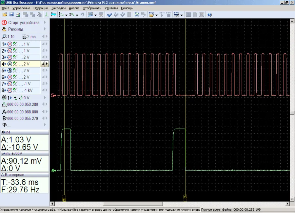The image size is (295, 213).
Task: Open the horizontal scale icon's dropdown arrow
Action: 77,15
